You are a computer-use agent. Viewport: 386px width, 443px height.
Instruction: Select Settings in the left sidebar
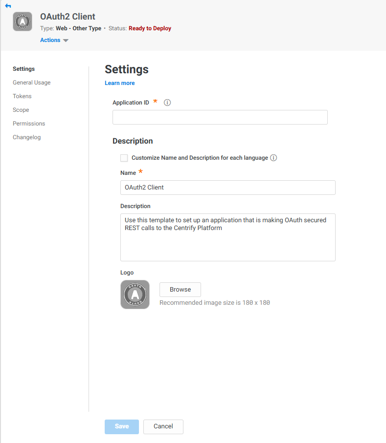coord(23,69)
